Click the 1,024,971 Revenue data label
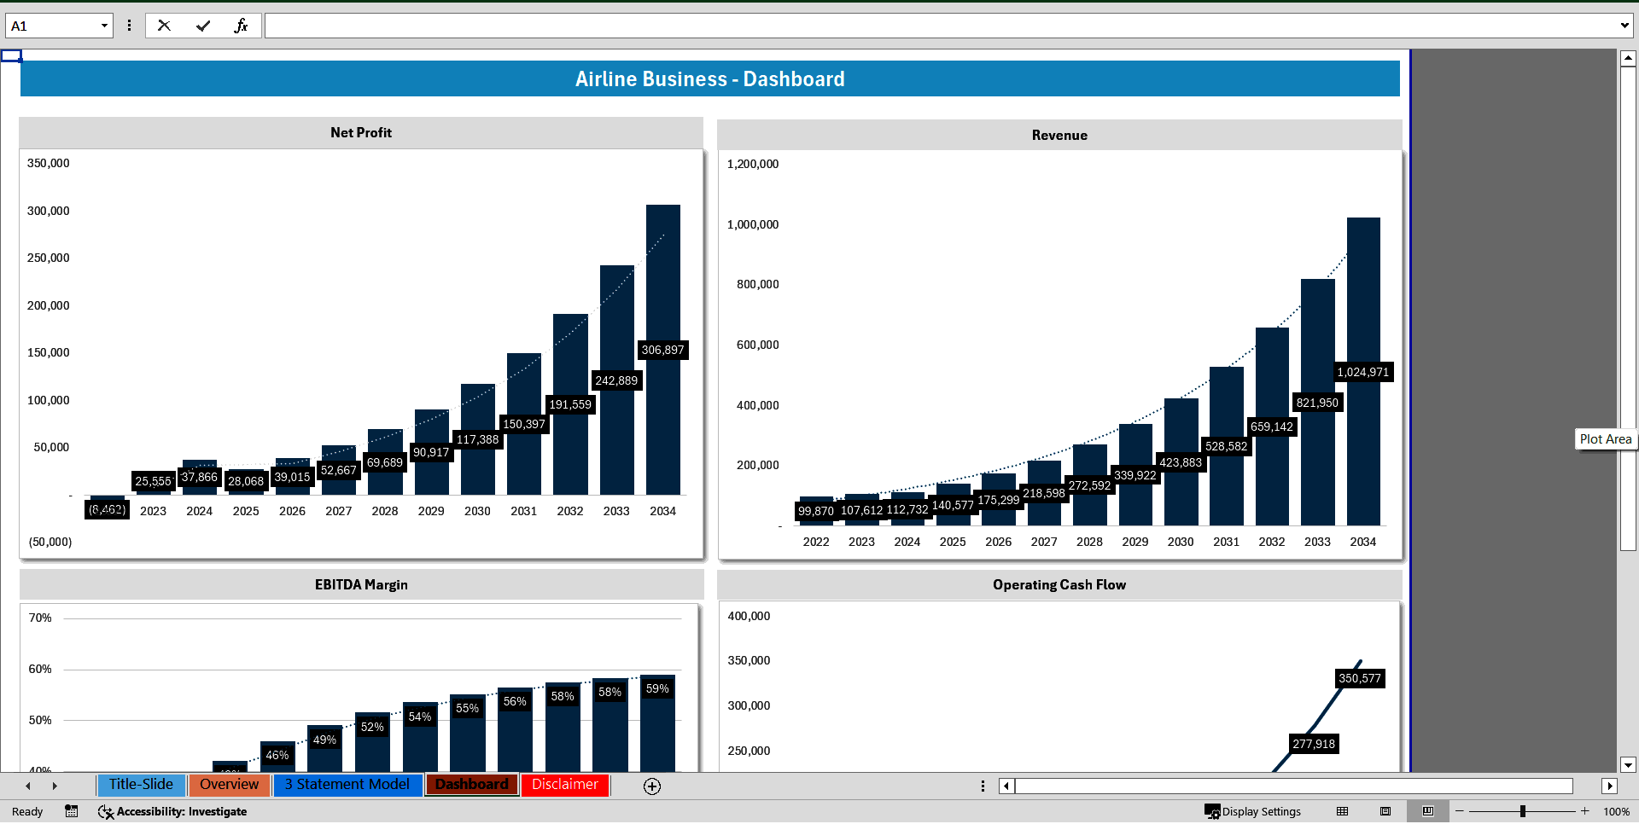The height and width of the screenshot is (824, 1639). pyautogui.click(x=1362, y=372)
